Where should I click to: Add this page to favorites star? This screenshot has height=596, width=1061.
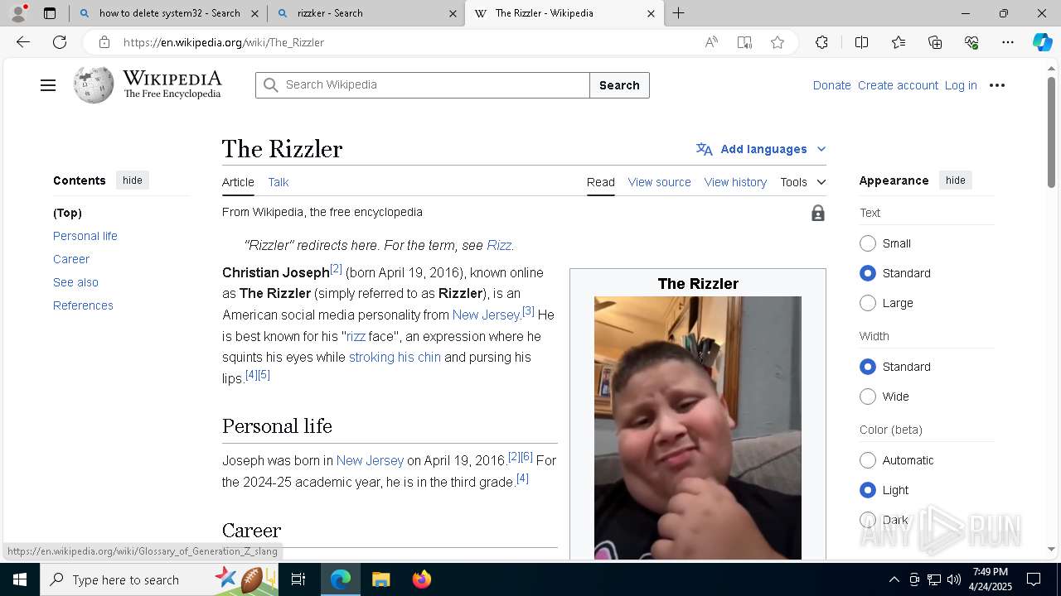tap(778, 42)
